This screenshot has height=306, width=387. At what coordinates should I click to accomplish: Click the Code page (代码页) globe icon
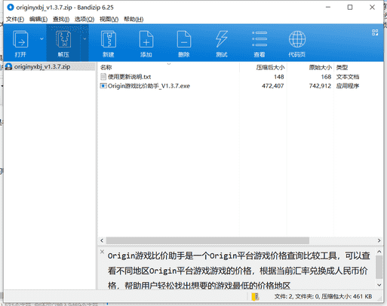coord(297,39)
